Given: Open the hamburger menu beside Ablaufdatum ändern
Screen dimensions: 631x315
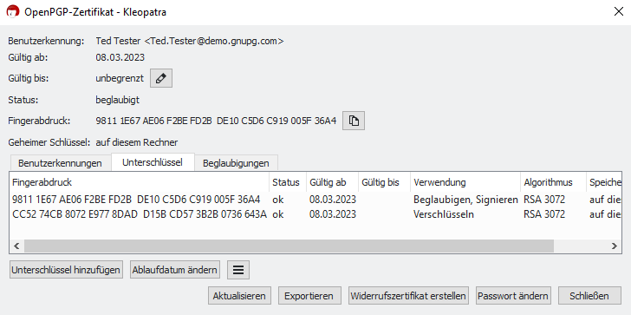Looking at the screenshot, I should [238, 270].
